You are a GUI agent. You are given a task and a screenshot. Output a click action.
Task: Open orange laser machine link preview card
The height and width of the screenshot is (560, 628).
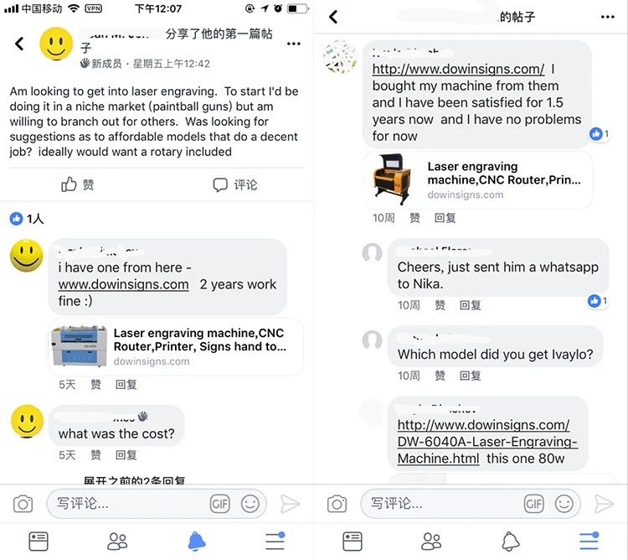[477, 180]
